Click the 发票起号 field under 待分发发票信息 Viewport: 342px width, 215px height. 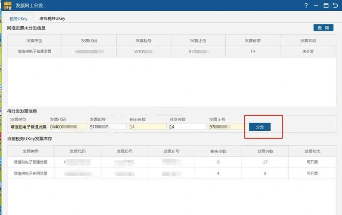[x=108, y=127]
